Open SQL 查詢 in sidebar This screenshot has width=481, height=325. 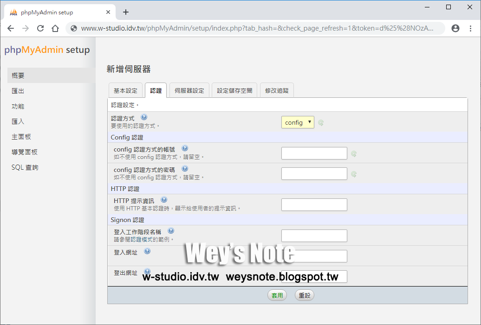[51, 167]
